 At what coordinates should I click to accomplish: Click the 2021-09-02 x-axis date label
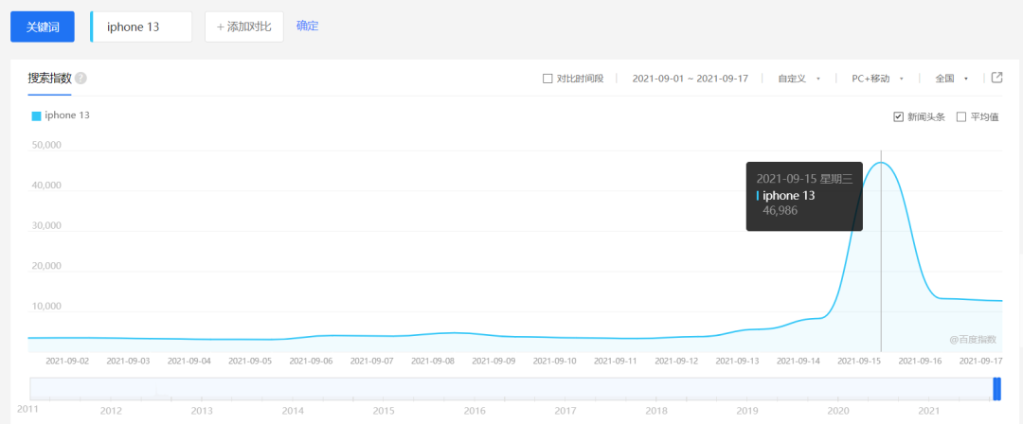click(x=67, y=360)
